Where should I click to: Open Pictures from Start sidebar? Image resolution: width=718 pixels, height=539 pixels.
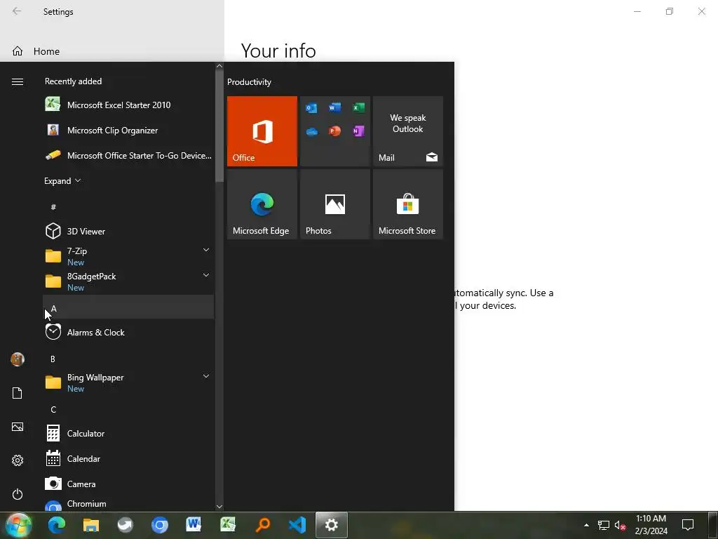(18, 427)
